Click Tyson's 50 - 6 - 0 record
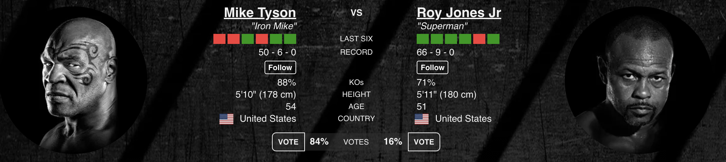This screenshot has width=726, height=162. (277, 52)
